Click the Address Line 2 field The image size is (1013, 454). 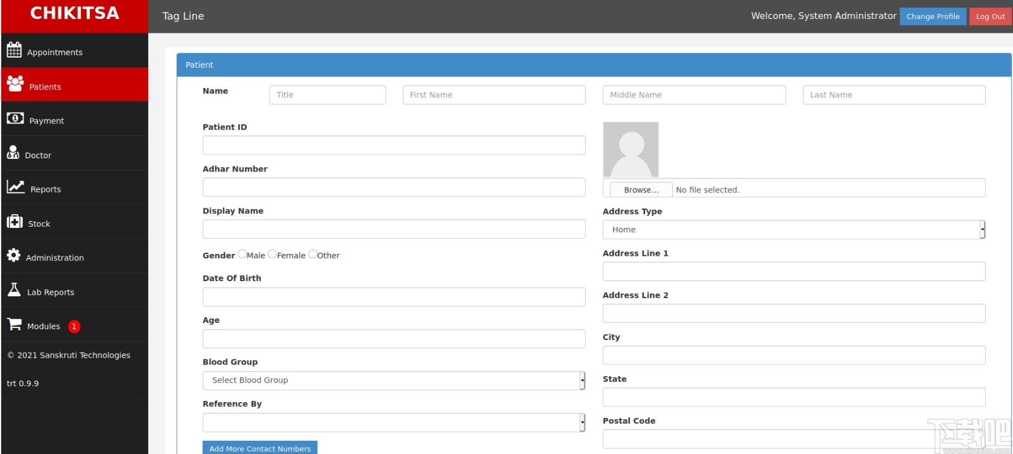(x=794, y=313)
